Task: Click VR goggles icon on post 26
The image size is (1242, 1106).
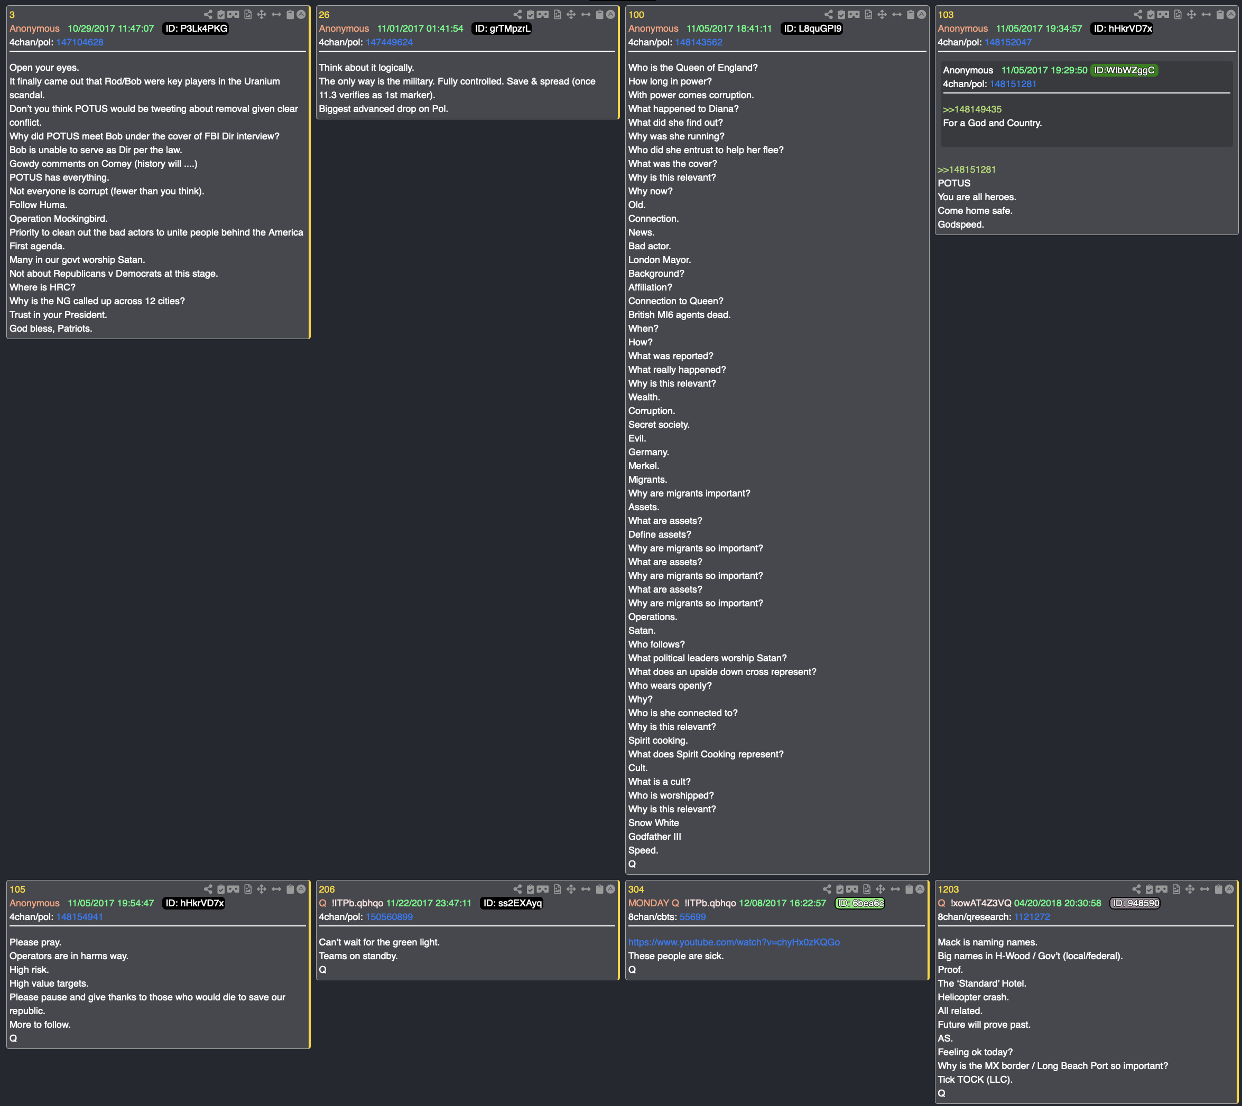Action: [543, 15]
